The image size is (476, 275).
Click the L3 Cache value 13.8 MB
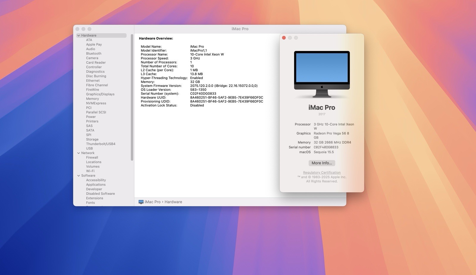[196, 74]
